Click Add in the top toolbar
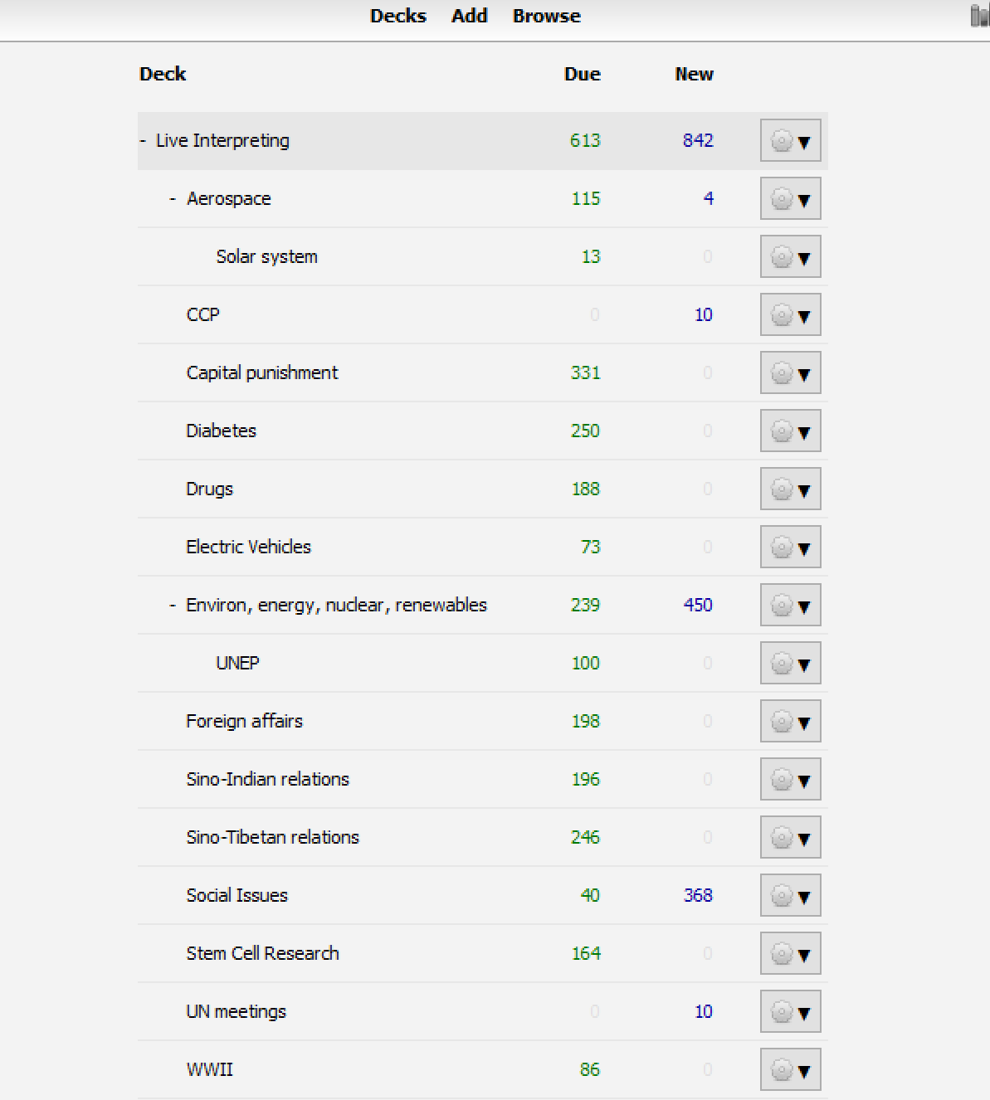 tap(469, 17)
